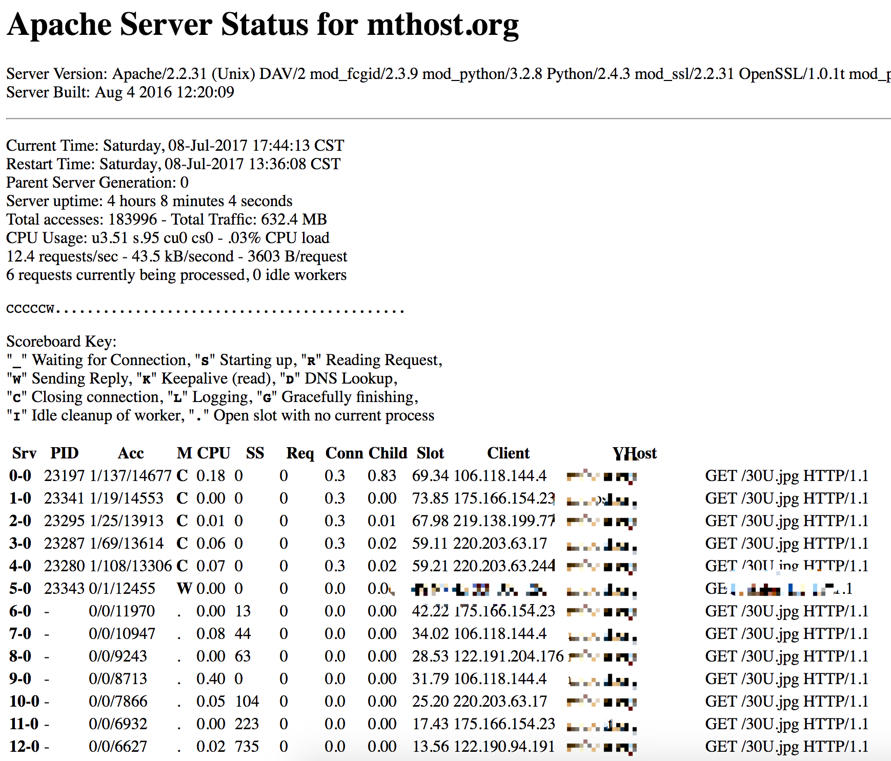Click client IP "220.203.63.17" in row 3-0
This screenshot has height=761, width=891.
500,544
